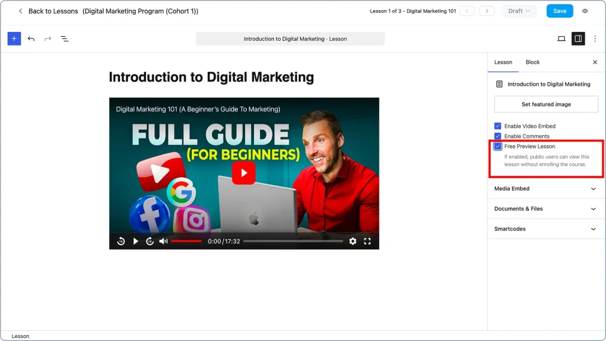Preview lesson with the eye icon
This screenshot has width=606, height=341.
pyautogui.click(x=585, y=11)
